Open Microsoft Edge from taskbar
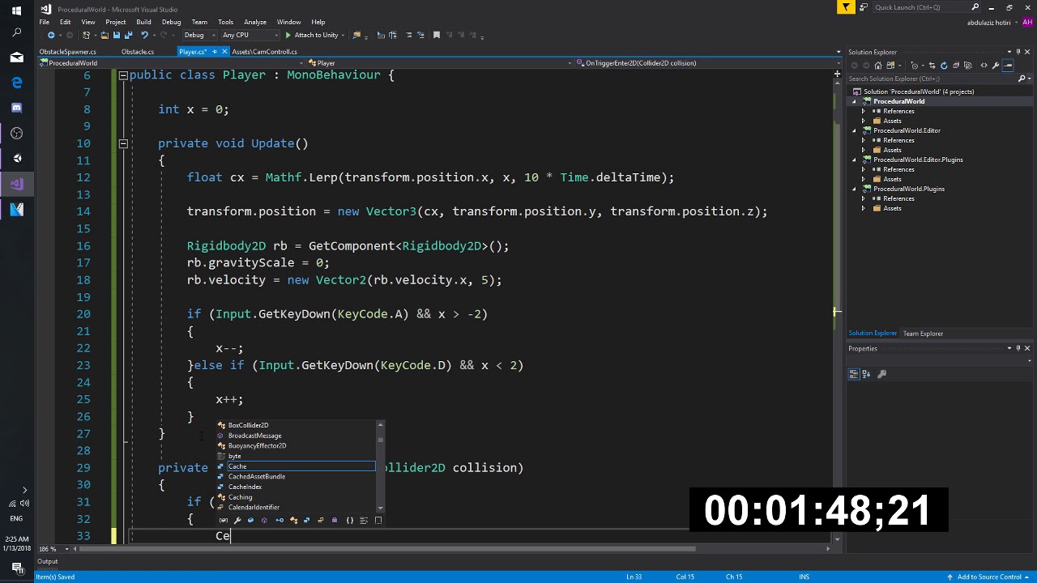 pyautogui.click(x=16, y=83)
